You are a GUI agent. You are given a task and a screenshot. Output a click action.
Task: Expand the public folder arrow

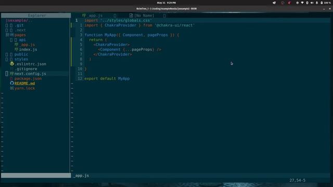pyautogui.click(x=7, y=55)
